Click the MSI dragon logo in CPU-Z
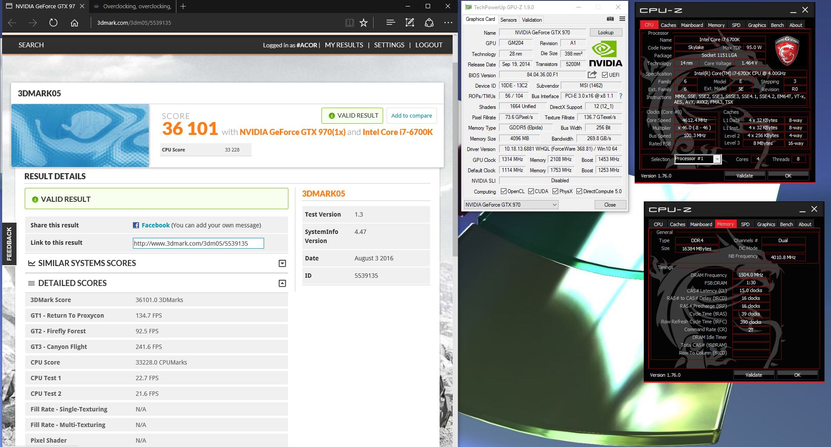The image size is (831, 447). (x=787, y=50)
